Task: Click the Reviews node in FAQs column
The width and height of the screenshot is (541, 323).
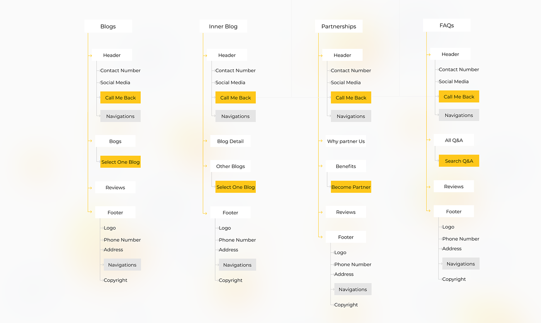Action: click(454, 186)
